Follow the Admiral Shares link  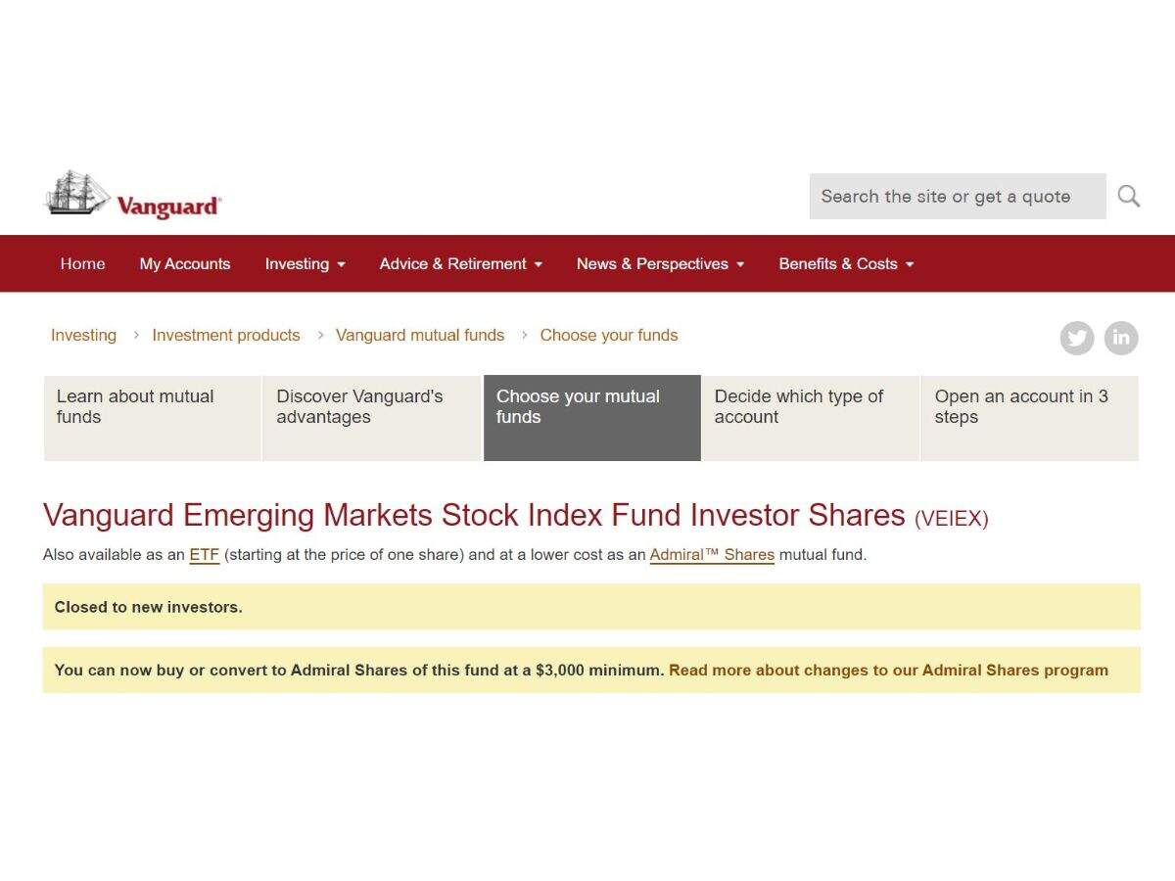pos(712,554)
